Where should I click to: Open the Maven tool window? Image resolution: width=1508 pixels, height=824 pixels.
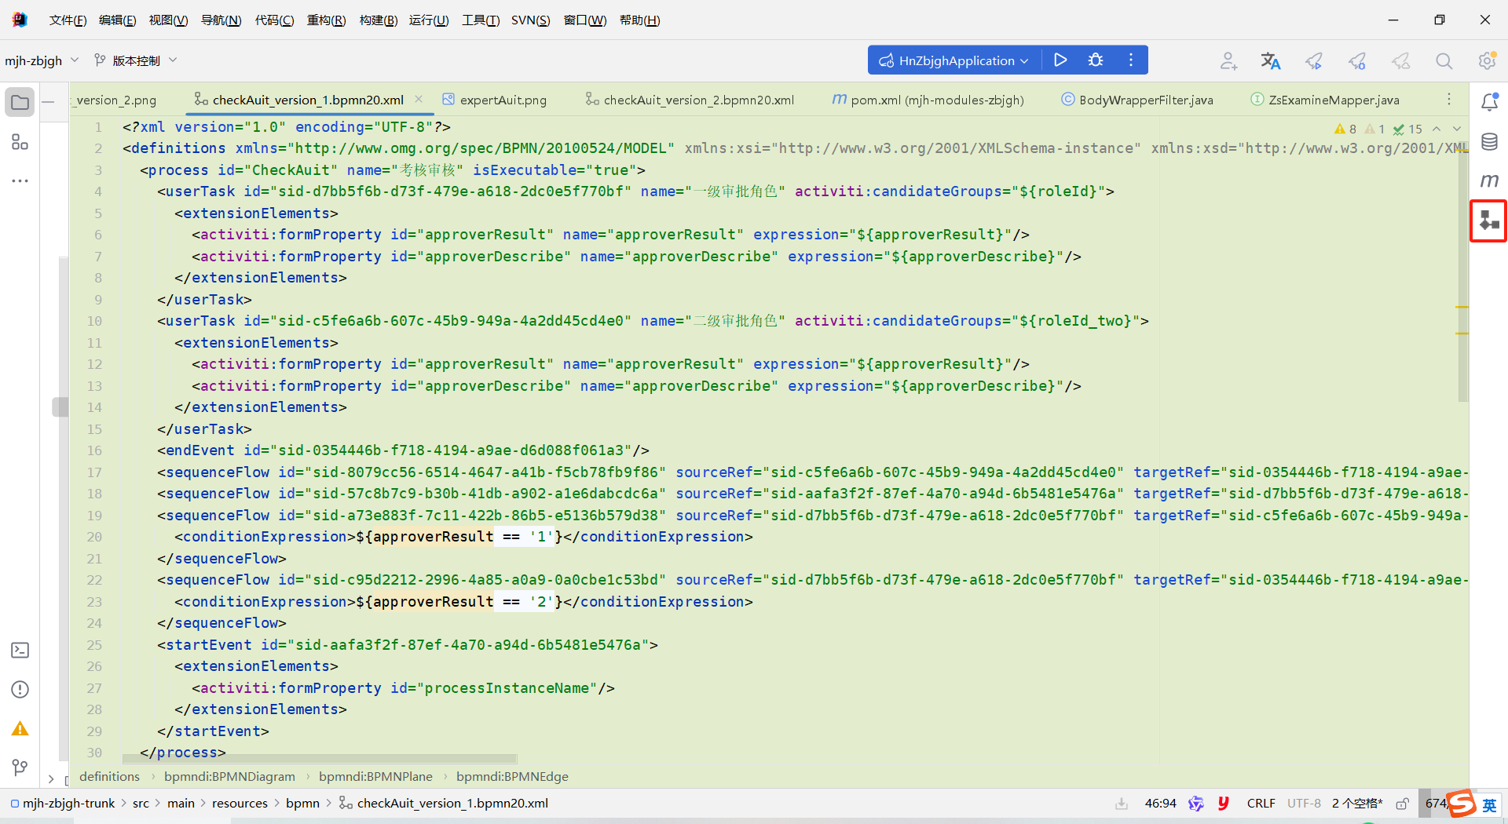[1491, 180]
